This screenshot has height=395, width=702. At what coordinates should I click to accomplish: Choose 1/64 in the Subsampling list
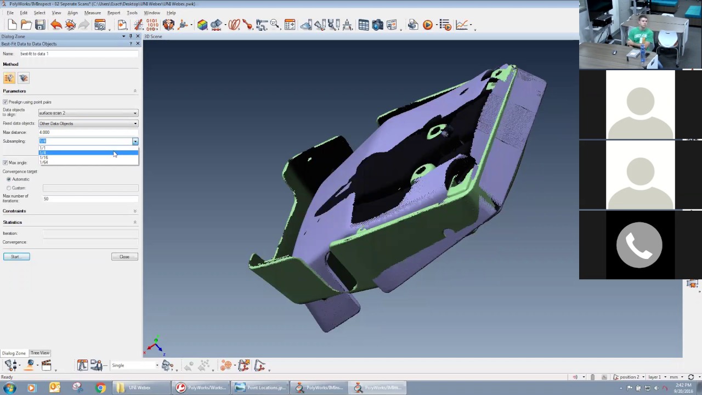coord(88,162)
